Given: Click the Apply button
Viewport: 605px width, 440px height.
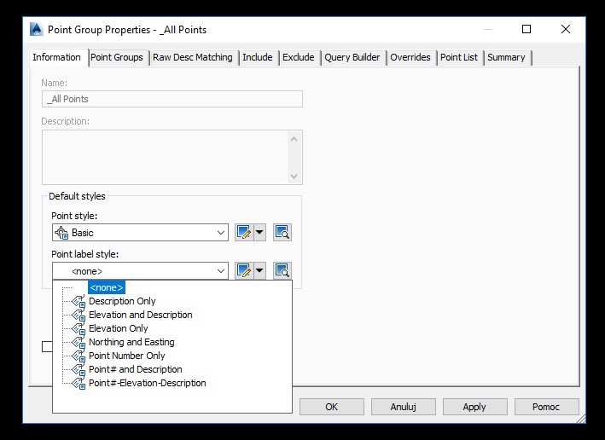Looking at the screenshot, I should coord(474,407).
